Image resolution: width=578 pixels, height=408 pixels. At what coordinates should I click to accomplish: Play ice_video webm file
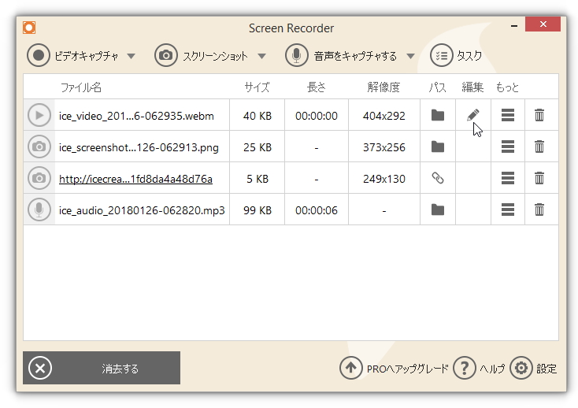[x=39, y=115]
